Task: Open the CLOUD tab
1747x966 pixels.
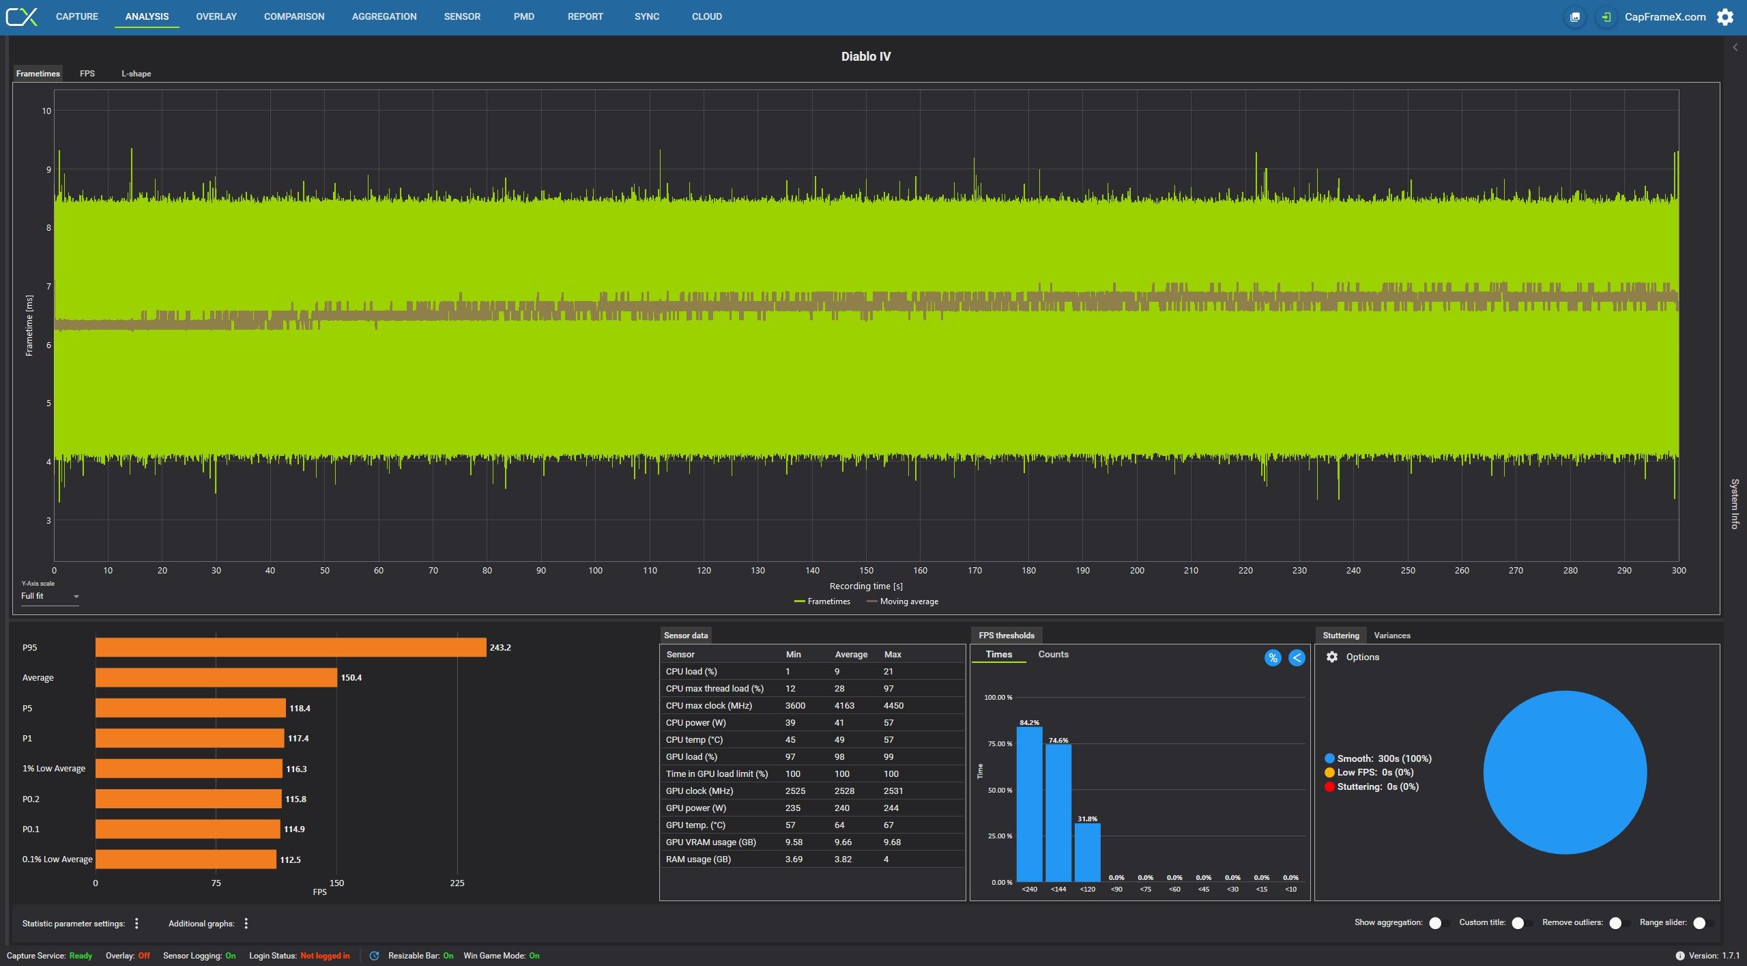Action: tap(707, 16)
